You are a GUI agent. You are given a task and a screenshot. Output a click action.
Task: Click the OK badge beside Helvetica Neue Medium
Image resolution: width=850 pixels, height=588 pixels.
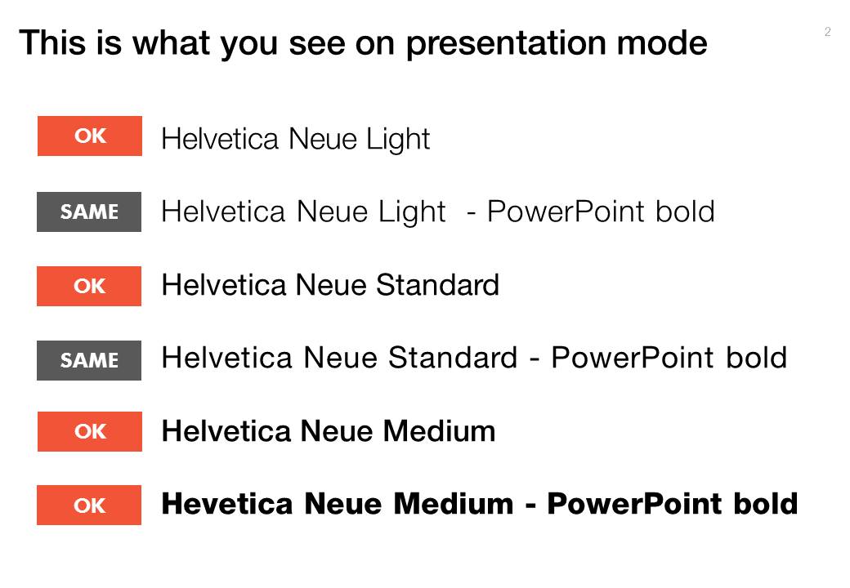click(90, 431)
